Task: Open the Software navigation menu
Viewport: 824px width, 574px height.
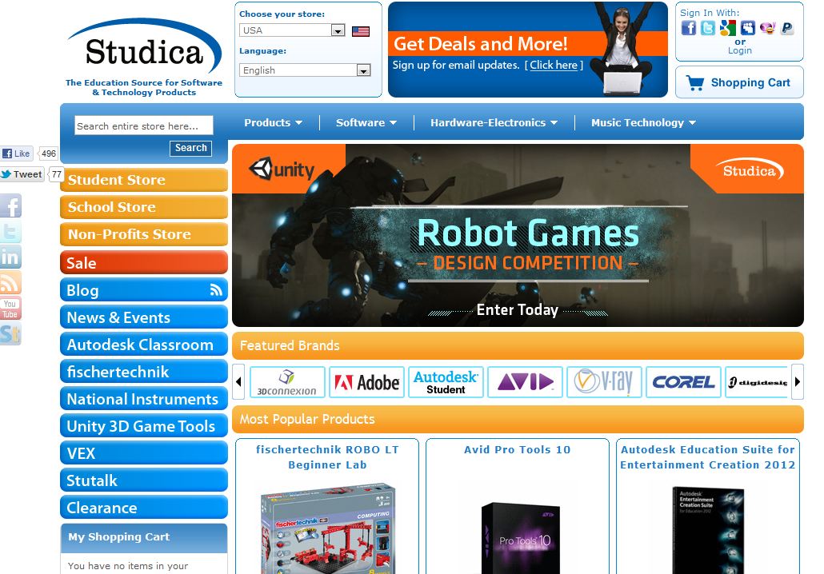Action: [x=366, y=122]
